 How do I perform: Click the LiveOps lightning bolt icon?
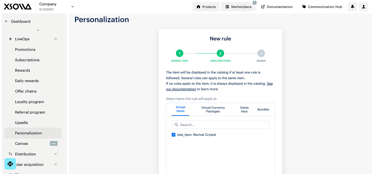(11, 39)
